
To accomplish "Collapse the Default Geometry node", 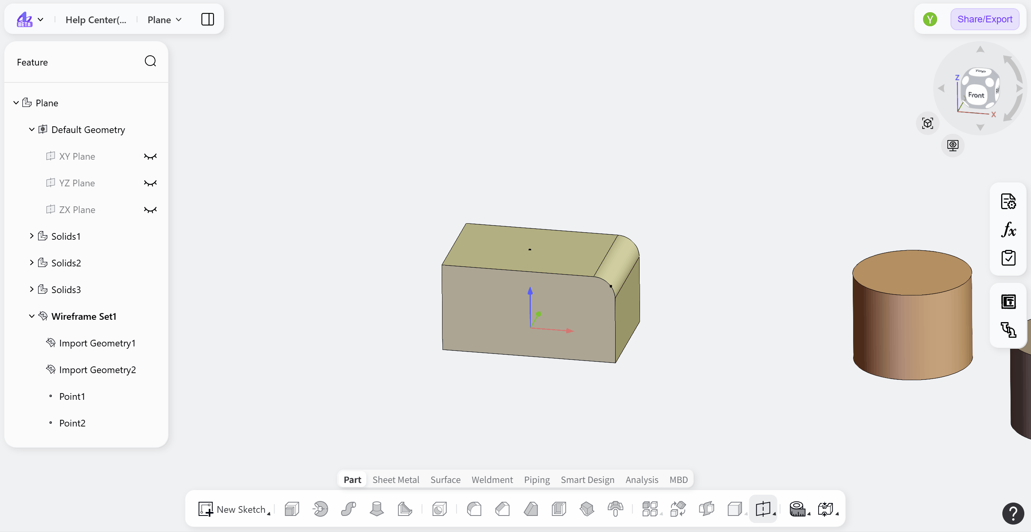I will pos(32,129).
